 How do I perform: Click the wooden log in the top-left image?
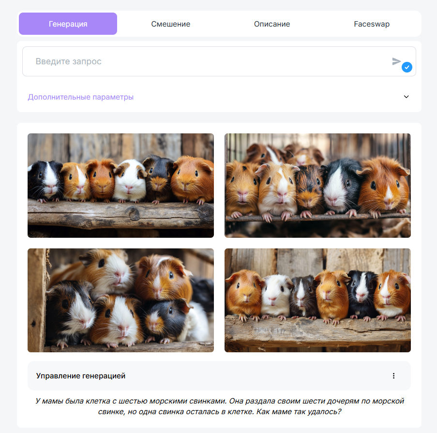point(121,214)
